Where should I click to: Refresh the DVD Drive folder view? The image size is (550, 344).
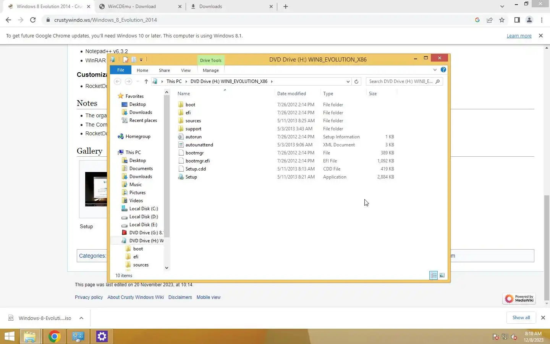[356, 81]
